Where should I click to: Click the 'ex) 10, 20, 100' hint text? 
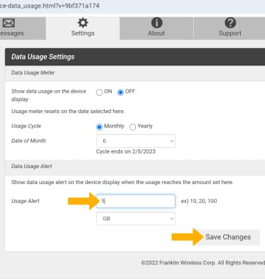[199, 201]
